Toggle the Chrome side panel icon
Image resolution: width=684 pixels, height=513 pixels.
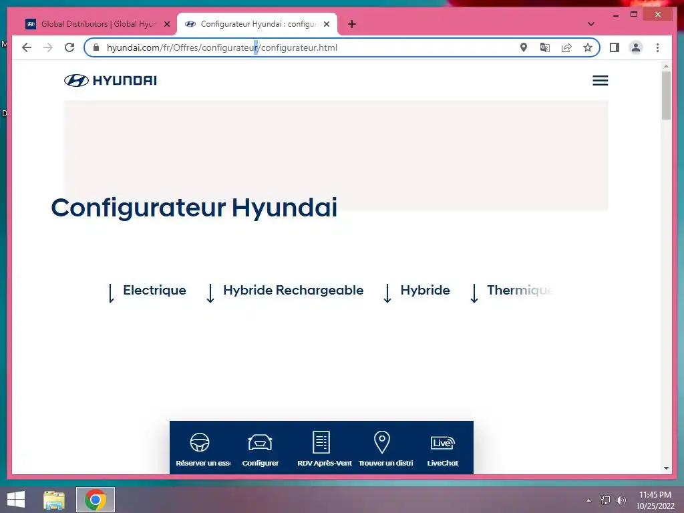point(615,47)
